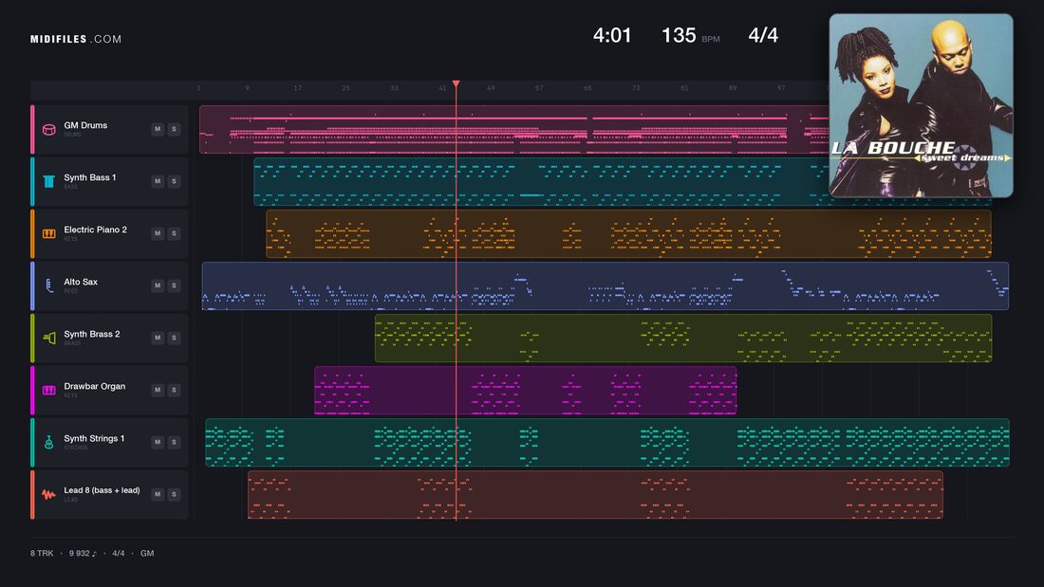Image resolution: width=1044 pixels, height=587 pixels.
Task: Click the olive Synth Brass 2 clip
Action: (x=683, y=339)
